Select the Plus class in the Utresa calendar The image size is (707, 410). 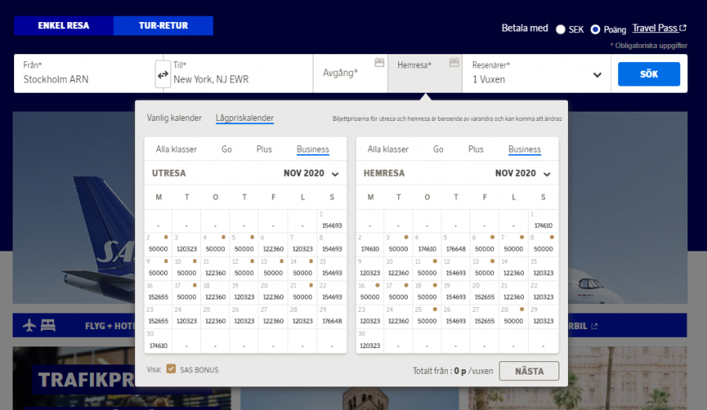coord(264,149)
